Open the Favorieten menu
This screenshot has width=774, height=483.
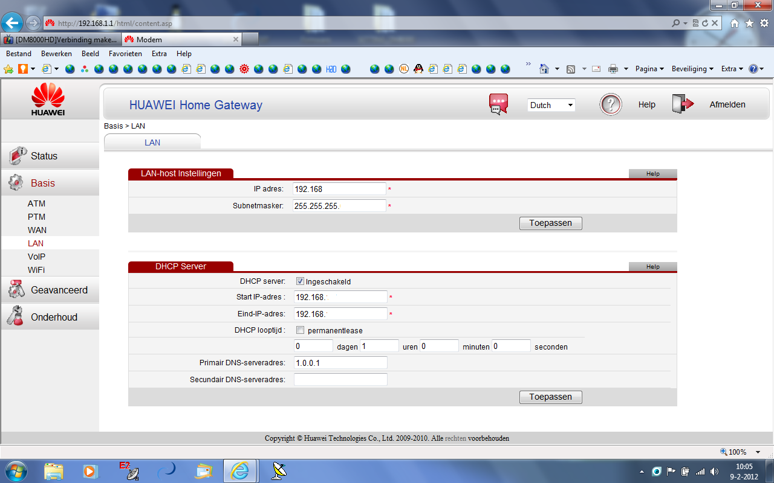(x=125, y=54)
